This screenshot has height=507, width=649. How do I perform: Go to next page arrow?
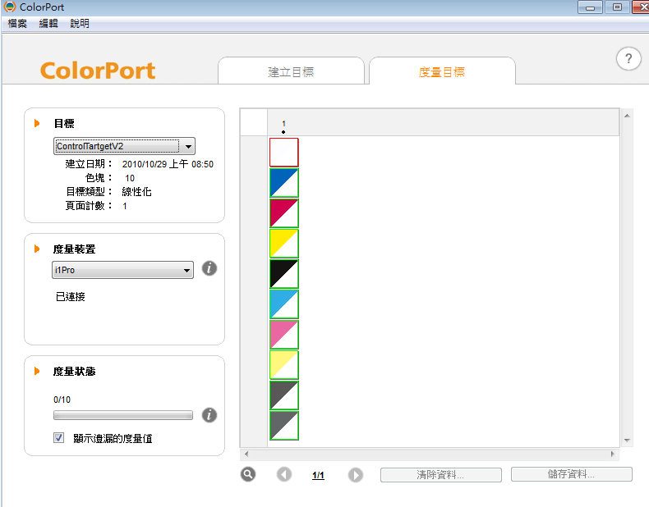[x=356, y=475]
